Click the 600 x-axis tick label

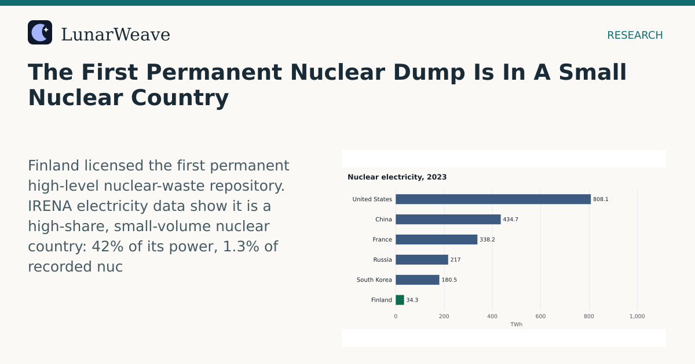click(540, 316)
